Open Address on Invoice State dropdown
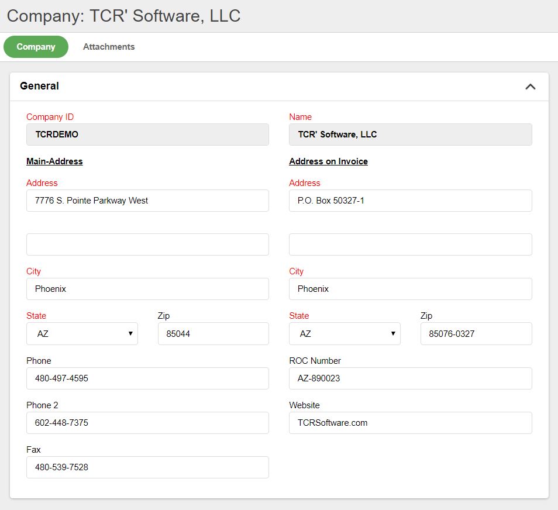The height and width of the screenshot is (510, 558). [345, 334]
